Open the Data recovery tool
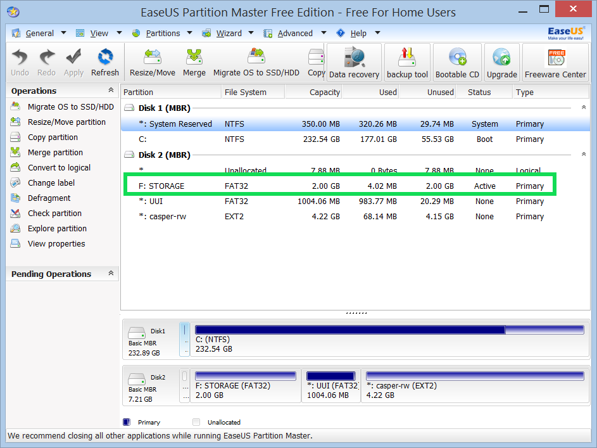 click(x=354, y=62)
